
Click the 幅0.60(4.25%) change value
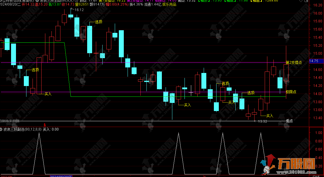click(117, 4)
